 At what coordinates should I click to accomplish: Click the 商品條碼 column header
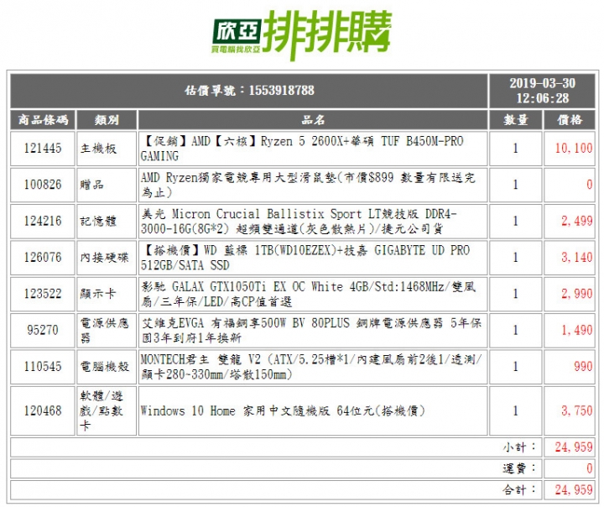(43, 120)
